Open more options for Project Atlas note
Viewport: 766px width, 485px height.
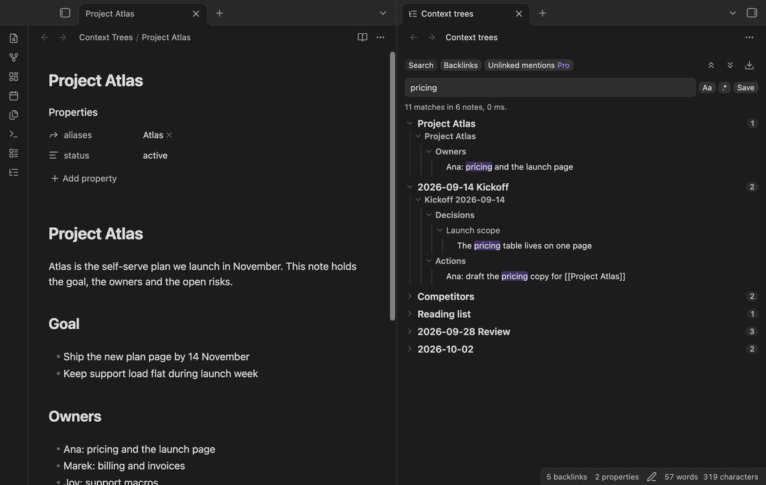point(380,37)
